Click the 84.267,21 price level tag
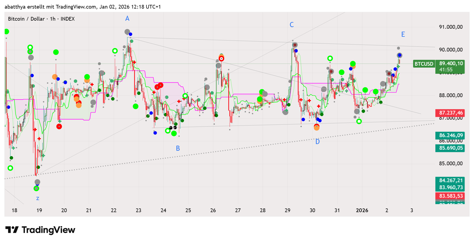Image resolution: width=474 pixels, height=243 pixels. pyautogui.click(x=451, y=181)
